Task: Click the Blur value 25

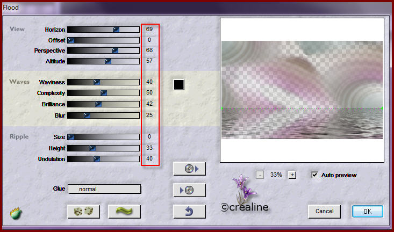Action: [x=149, y=115]
